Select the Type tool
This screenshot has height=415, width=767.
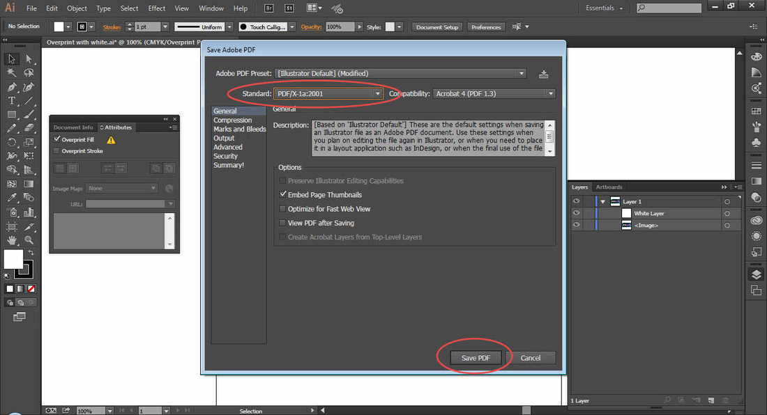tap(12, 100)
